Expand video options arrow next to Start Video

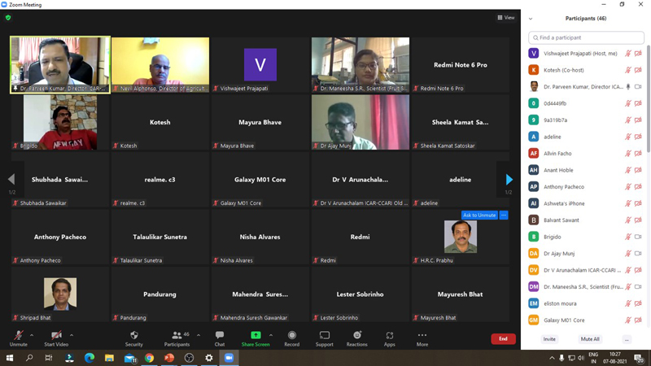pos(72,335)
